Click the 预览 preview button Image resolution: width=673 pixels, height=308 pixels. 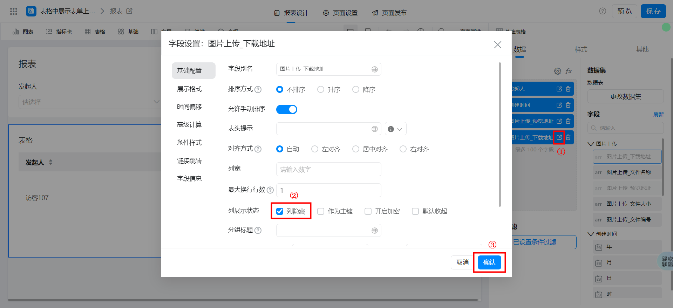click(625, 11)
